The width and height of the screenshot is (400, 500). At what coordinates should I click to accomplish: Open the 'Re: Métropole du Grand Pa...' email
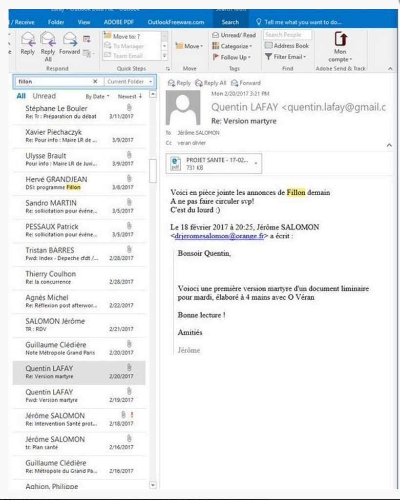tap(79, 466)
